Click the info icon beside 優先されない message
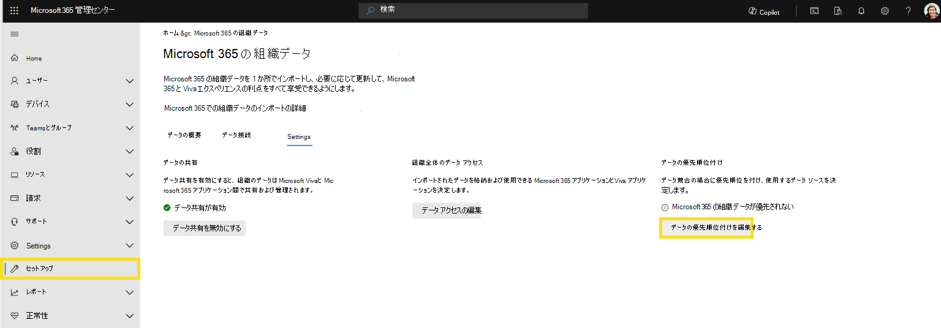This screenshot has height=328, width=941. point(665,207)
